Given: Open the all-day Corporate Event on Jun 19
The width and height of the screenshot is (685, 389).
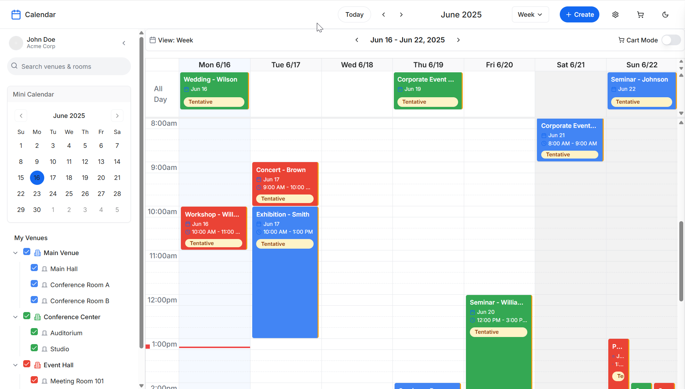Looking at the screenshot, I should (x=428, y=91).
